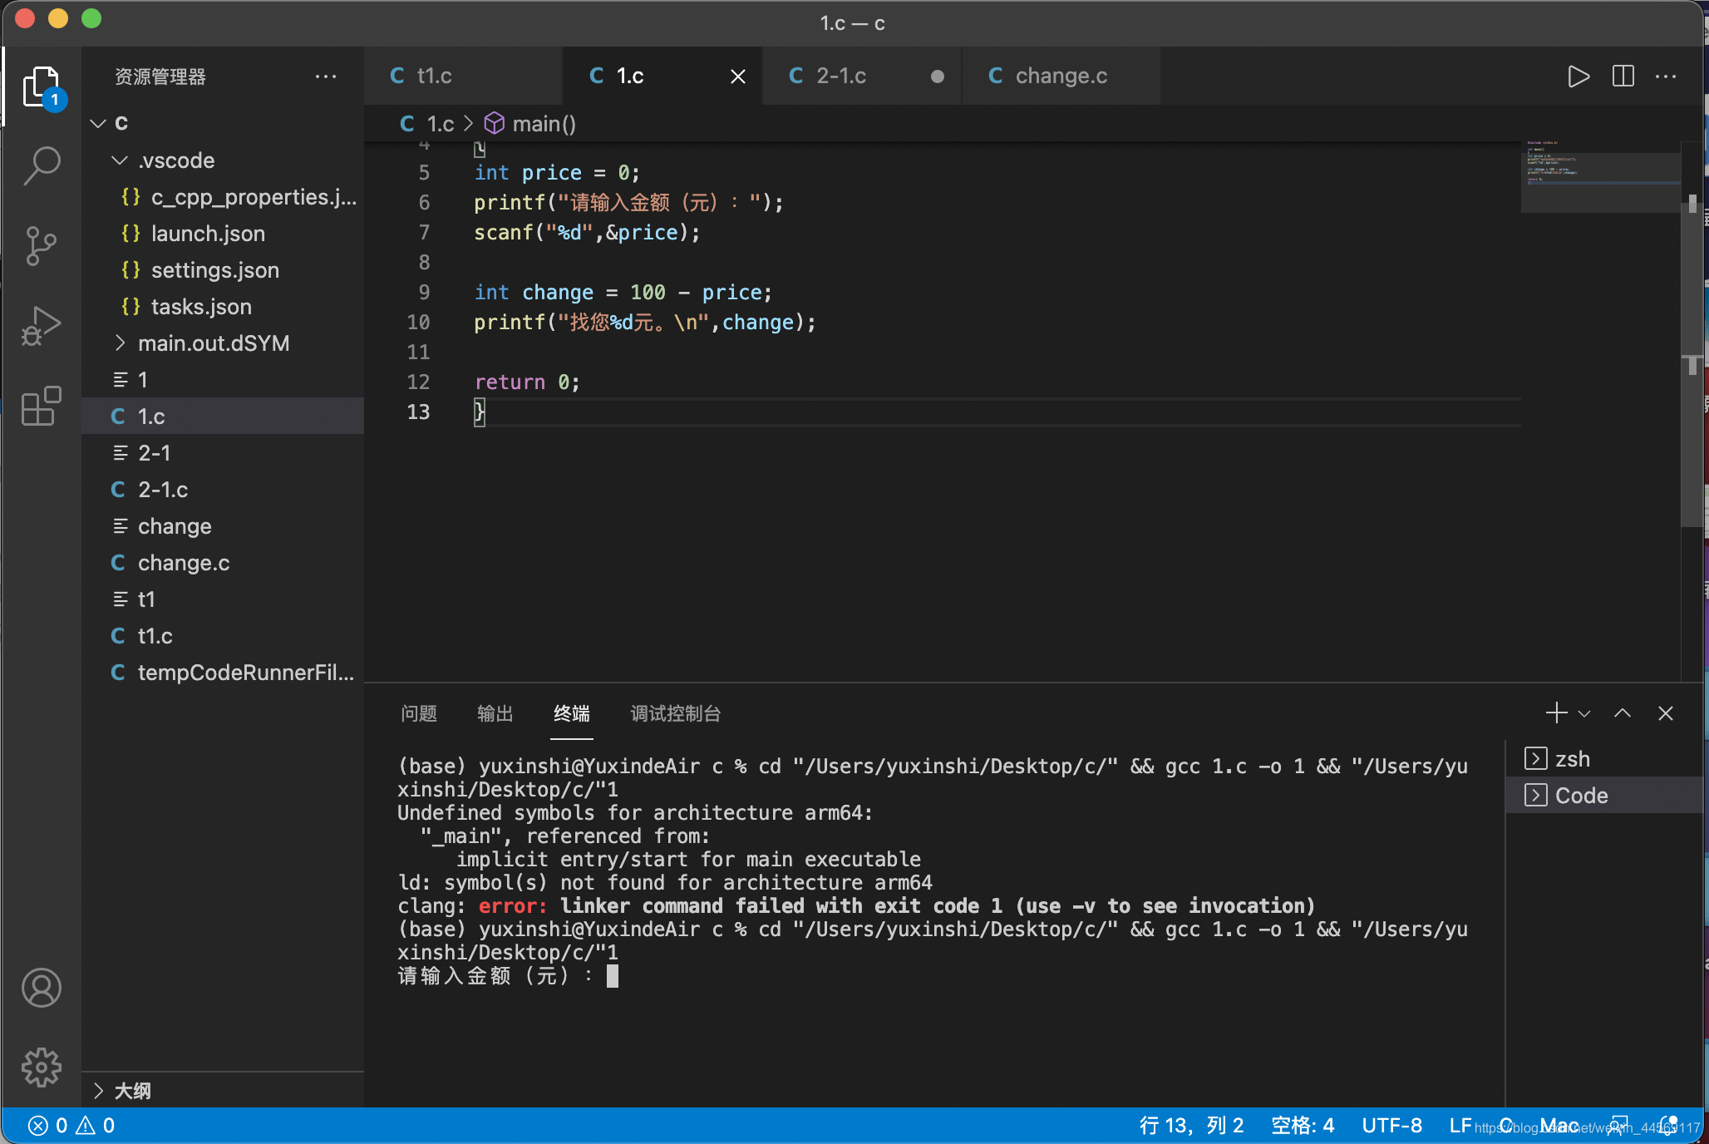Open 2-1.c in the file explorer
This screenshot has height=1144, width=1709.
tap(223, 489)
